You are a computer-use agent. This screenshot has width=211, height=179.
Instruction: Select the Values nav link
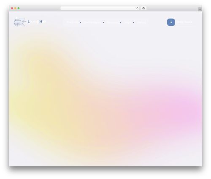141,22
